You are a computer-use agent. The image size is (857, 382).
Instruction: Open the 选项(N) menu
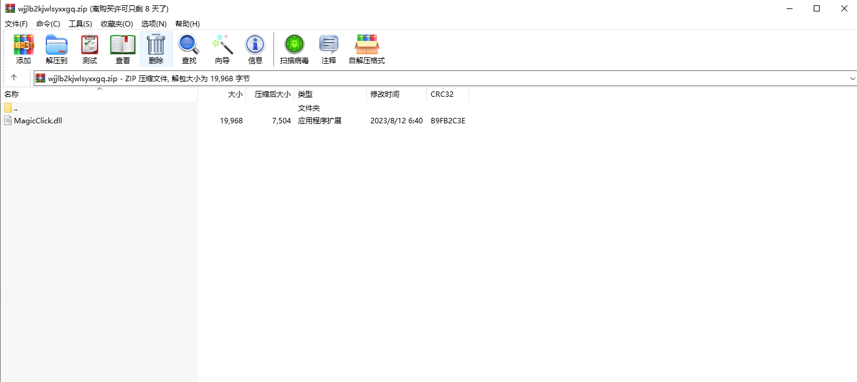click(x=154, y=23)
